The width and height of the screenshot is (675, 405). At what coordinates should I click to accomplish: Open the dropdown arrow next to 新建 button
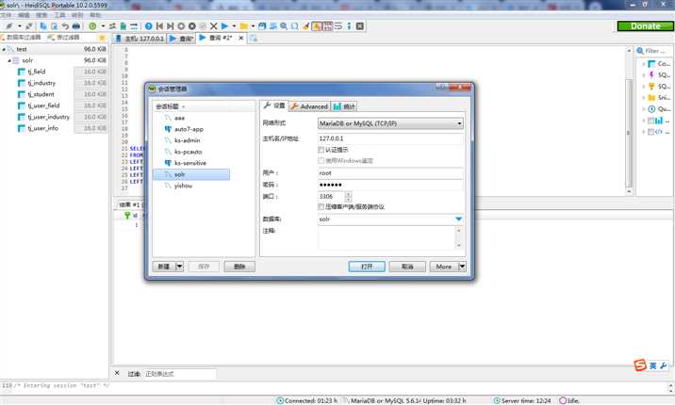point(179,267)
